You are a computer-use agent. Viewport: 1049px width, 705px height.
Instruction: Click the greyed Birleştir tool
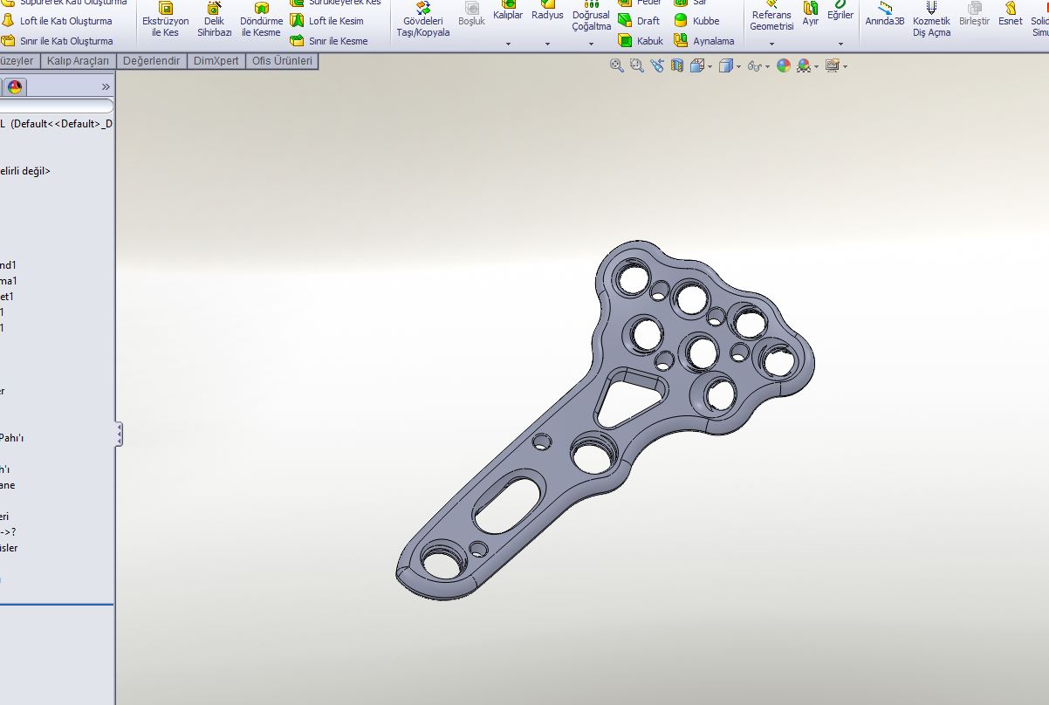tap(974, 15)
